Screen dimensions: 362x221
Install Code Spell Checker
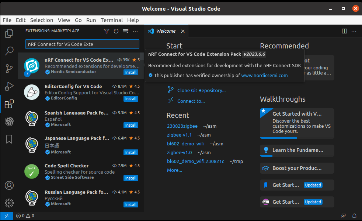coord(130,178)
